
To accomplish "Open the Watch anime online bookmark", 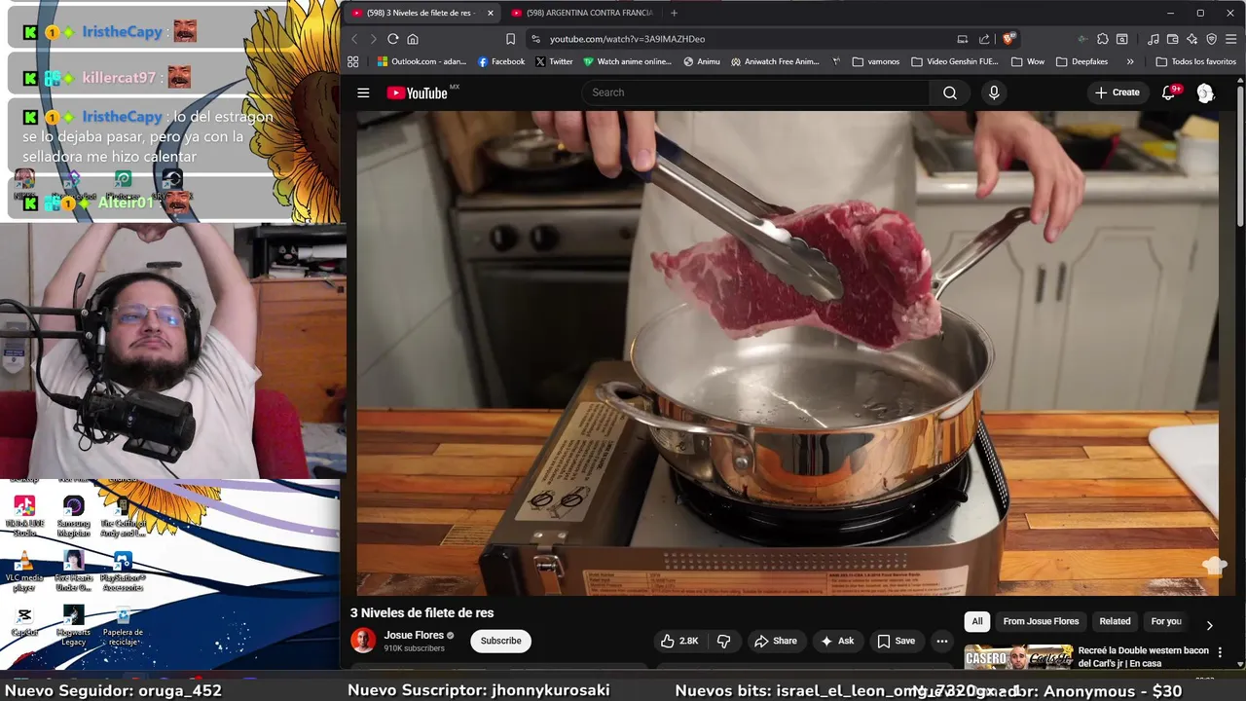I will click(x=627, y=61).
